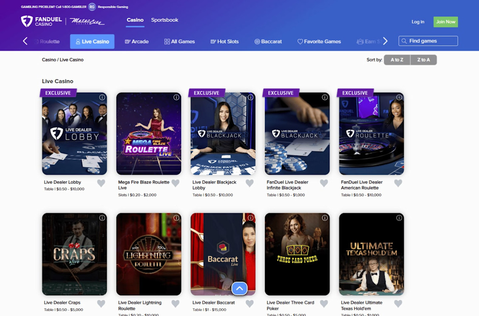Favorite Live Dealer Blackjack Lobby heart
The height and width of the screenshot is (316, 479).
tap(249, 183)
